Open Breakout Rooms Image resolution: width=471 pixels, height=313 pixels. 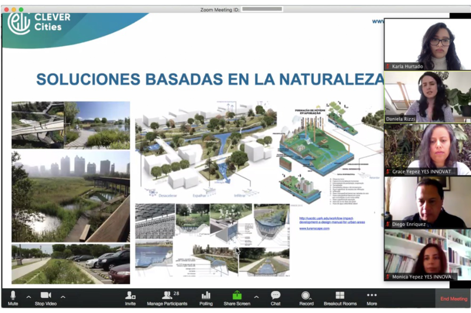point(340,298)
